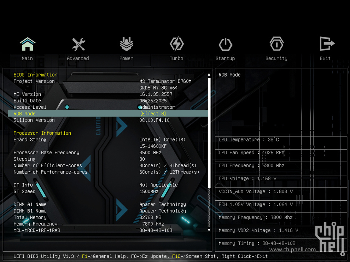Click the Processor Information heading
350x262 pixels.
[x=42, y=133]
